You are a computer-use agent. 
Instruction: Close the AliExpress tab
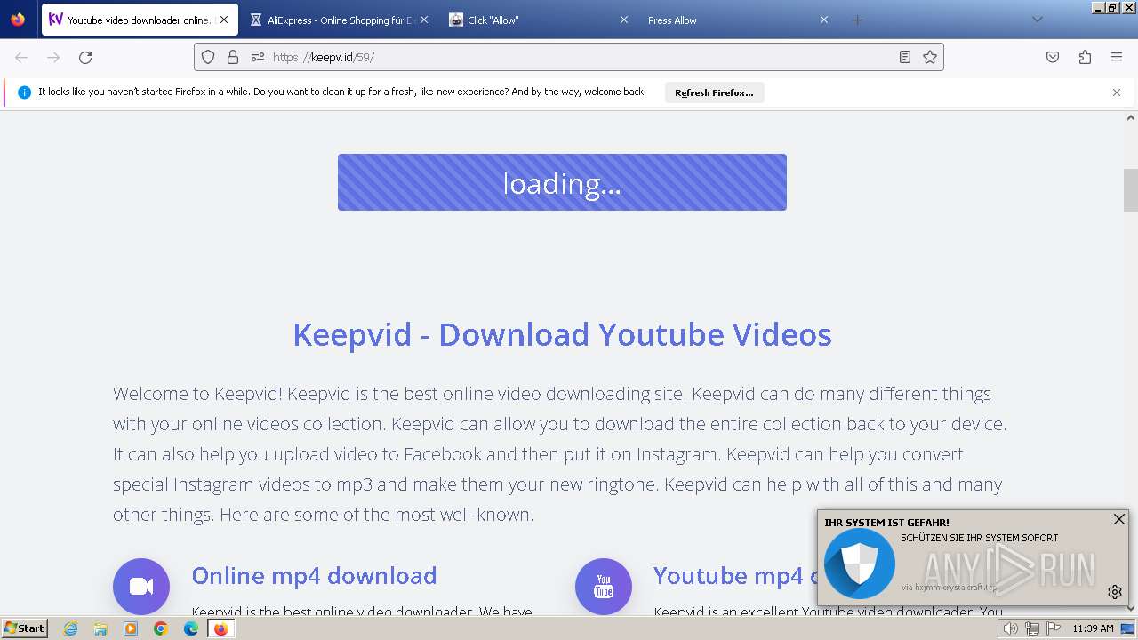424,20
